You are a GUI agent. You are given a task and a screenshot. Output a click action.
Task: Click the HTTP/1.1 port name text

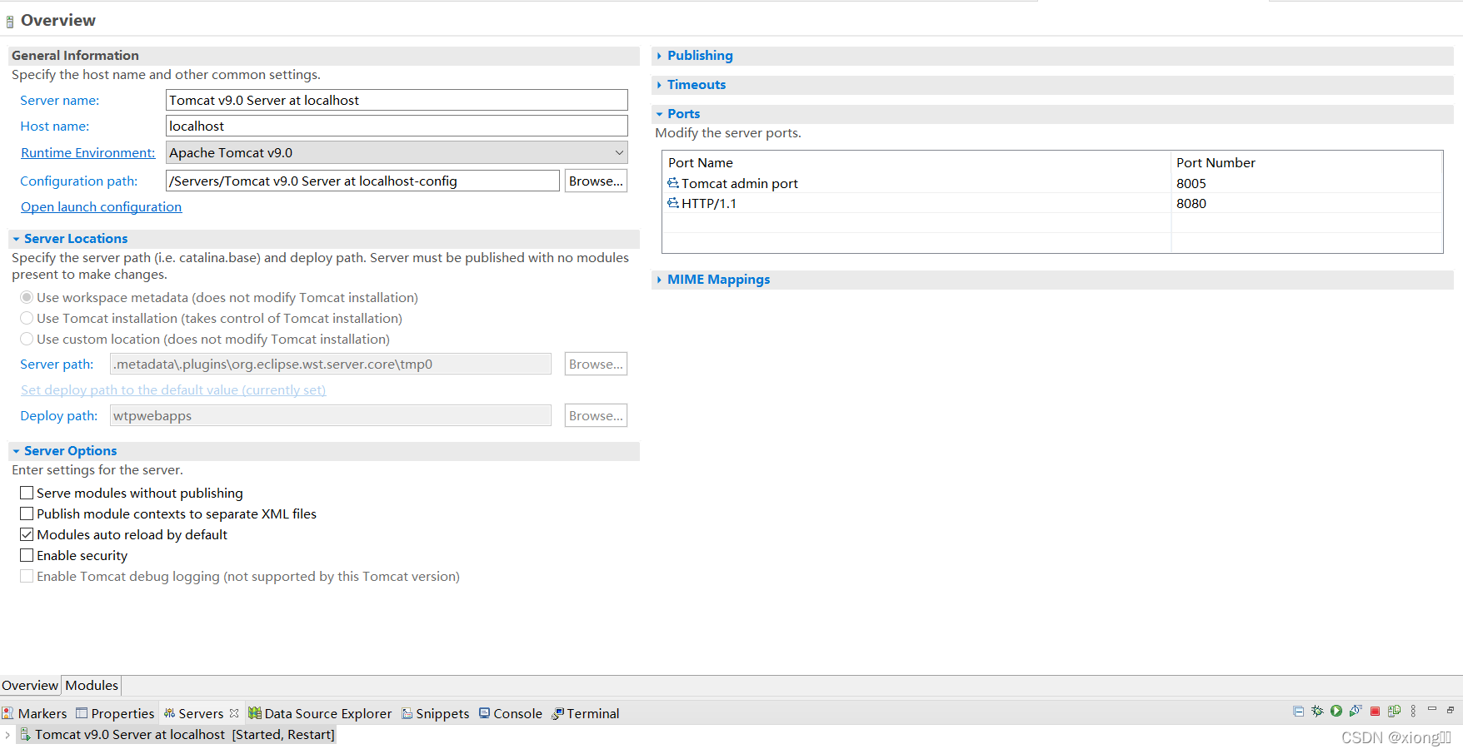pos(709,203)
